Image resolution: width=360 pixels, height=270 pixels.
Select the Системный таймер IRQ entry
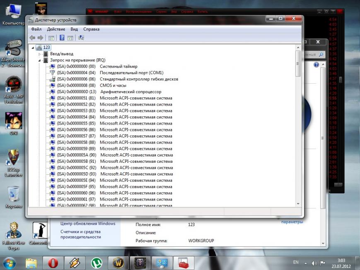(118, 66)
